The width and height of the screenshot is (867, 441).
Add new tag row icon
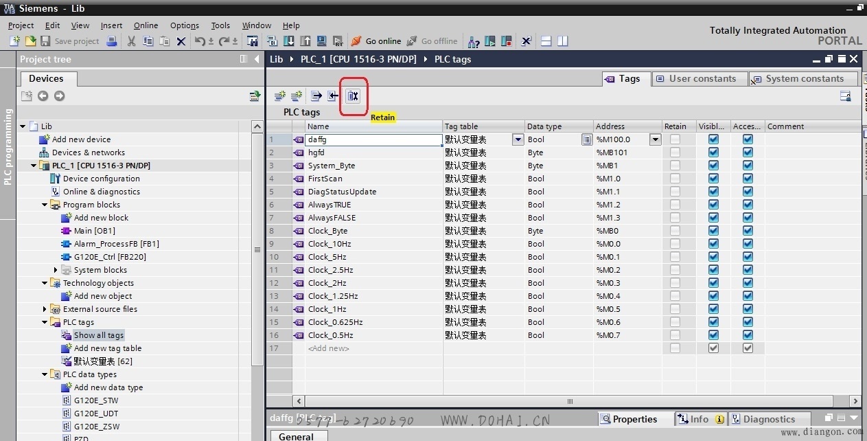click(279, 96)
